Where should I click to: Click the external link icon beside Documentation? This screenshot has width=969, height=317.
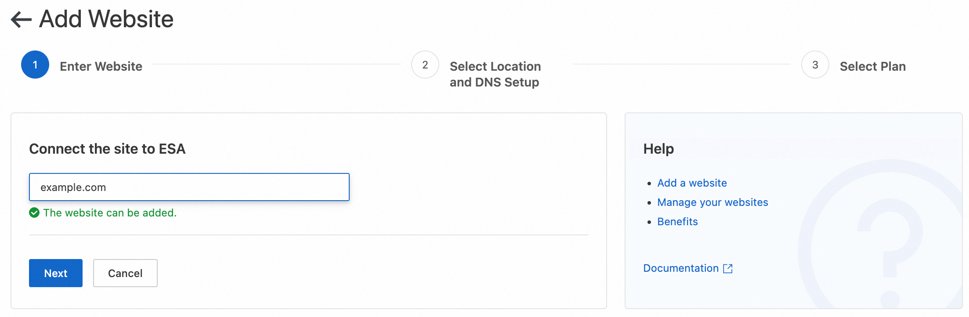coord(728,269)
